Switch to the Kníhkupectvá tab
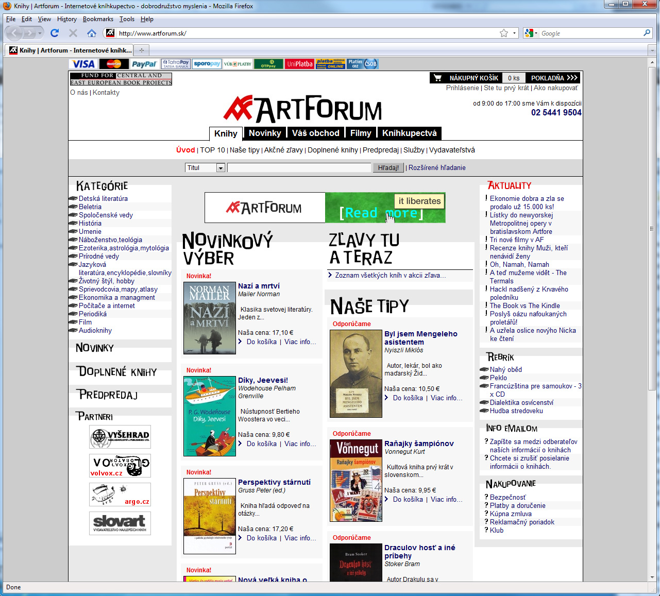Viewport: 660px width, 596px height. coord(410,133)
